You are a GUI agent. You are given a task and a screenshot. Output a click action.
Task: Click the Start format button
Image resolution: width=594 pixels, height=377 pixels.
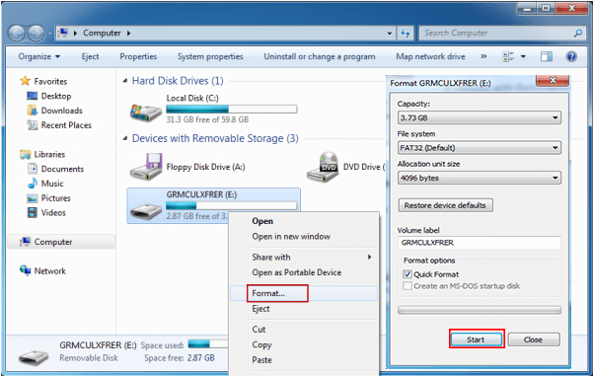pos(477,339)
